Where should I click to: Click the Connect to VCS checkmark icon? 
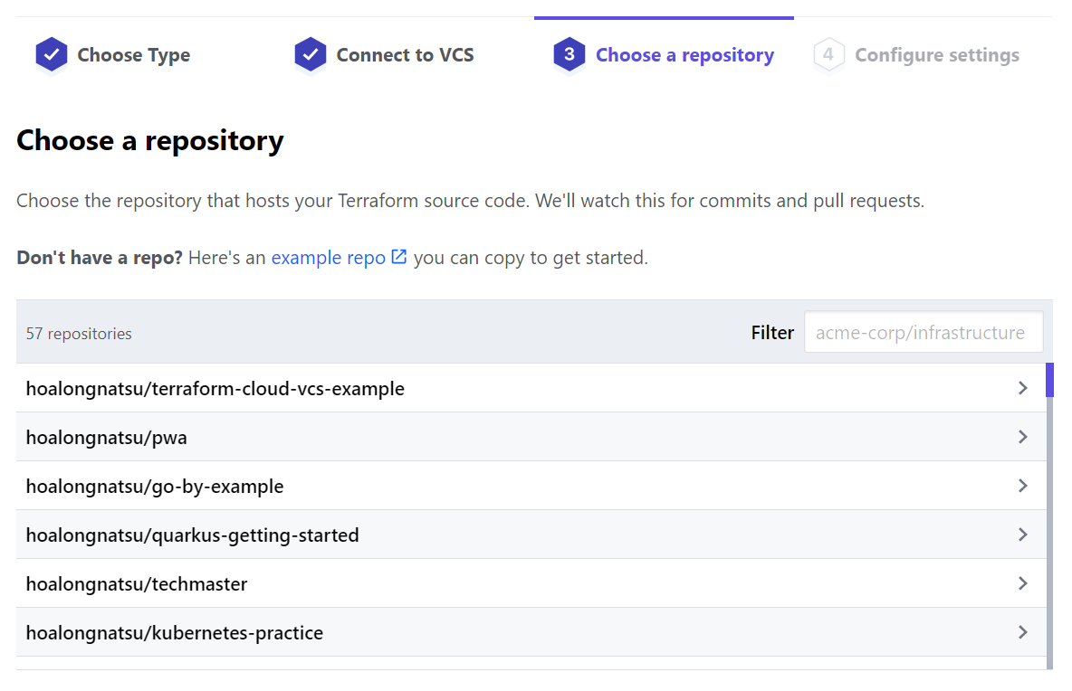pyautogui.click(x=311, y=55)
